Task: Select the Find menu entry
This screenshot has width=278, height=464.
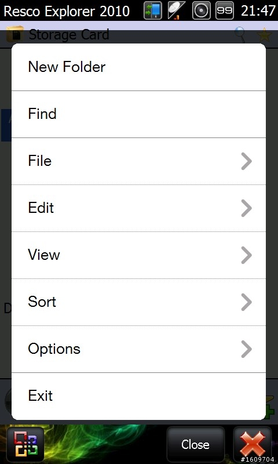Action: coord(138,114)
